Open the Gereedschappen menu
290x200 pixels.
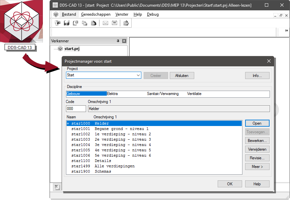(x=96, y=14)
